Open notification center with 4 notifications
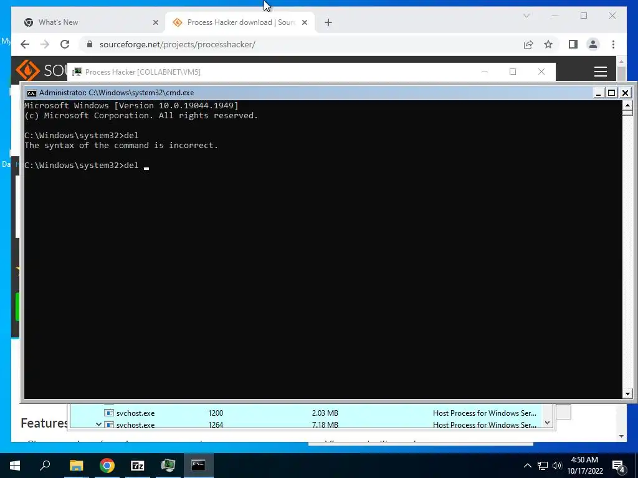The image size is (638, 478). pos(619,466)
